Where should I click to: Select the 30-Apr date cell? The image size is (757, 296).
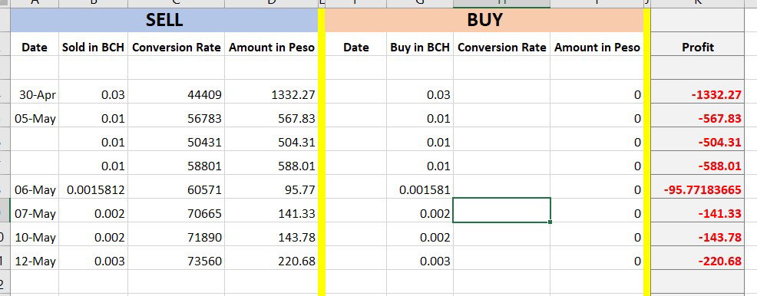(35, 94)
